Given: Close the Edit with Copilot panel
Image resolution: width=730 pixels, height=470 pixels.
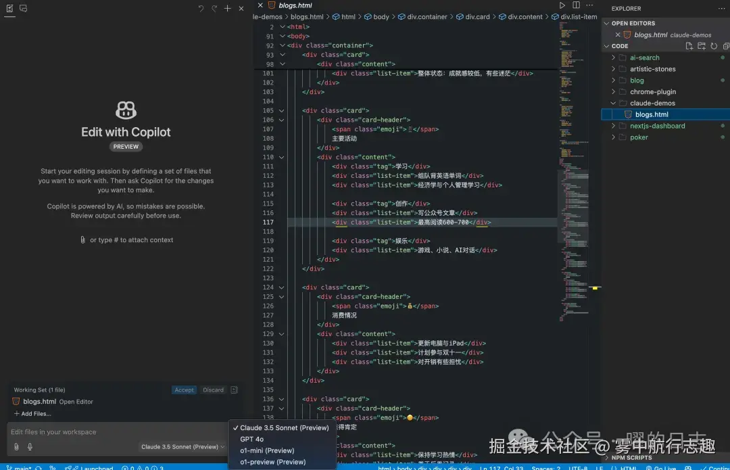Looking at the screenshot, I should point(241,8).
